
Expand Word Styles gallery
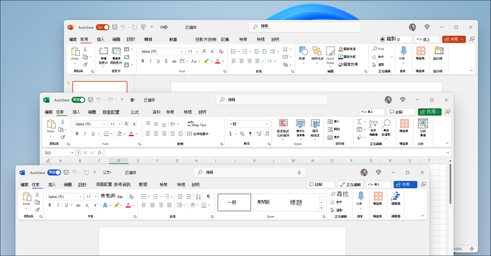[x=321, y=208]
